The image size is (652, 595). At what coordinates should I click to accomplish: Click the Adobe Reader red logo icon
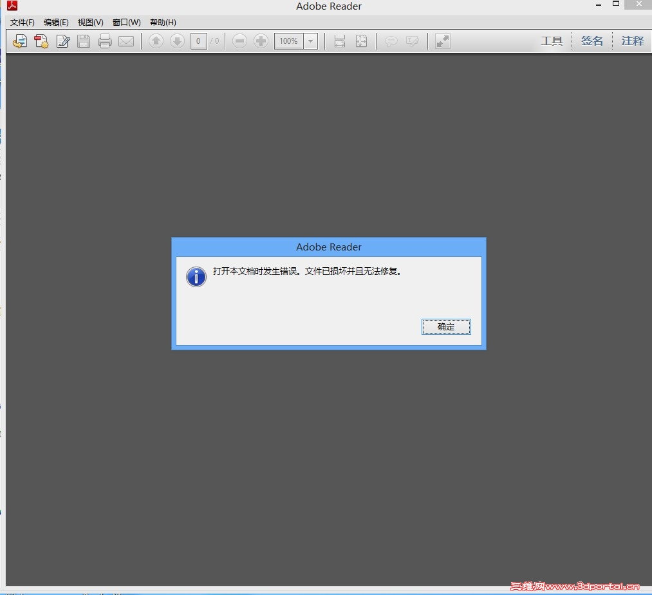click(12, 6)
